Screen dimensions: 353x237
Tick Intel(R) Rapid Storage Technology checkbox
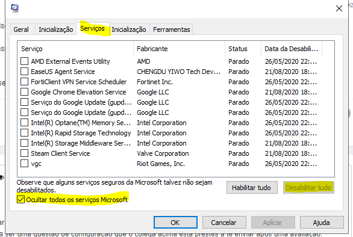[24, 133]
